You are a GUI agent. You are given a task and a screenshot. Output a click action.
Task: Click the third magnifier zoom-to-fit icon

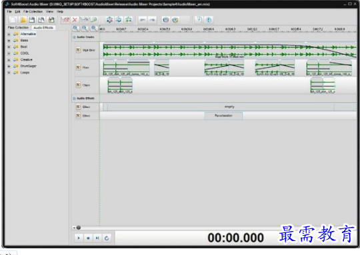point(94,29)
